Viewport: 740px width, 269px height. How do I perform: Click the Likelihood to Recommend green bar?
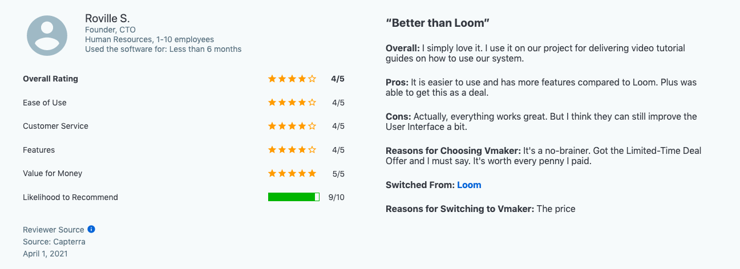click(x=293, y=197)
